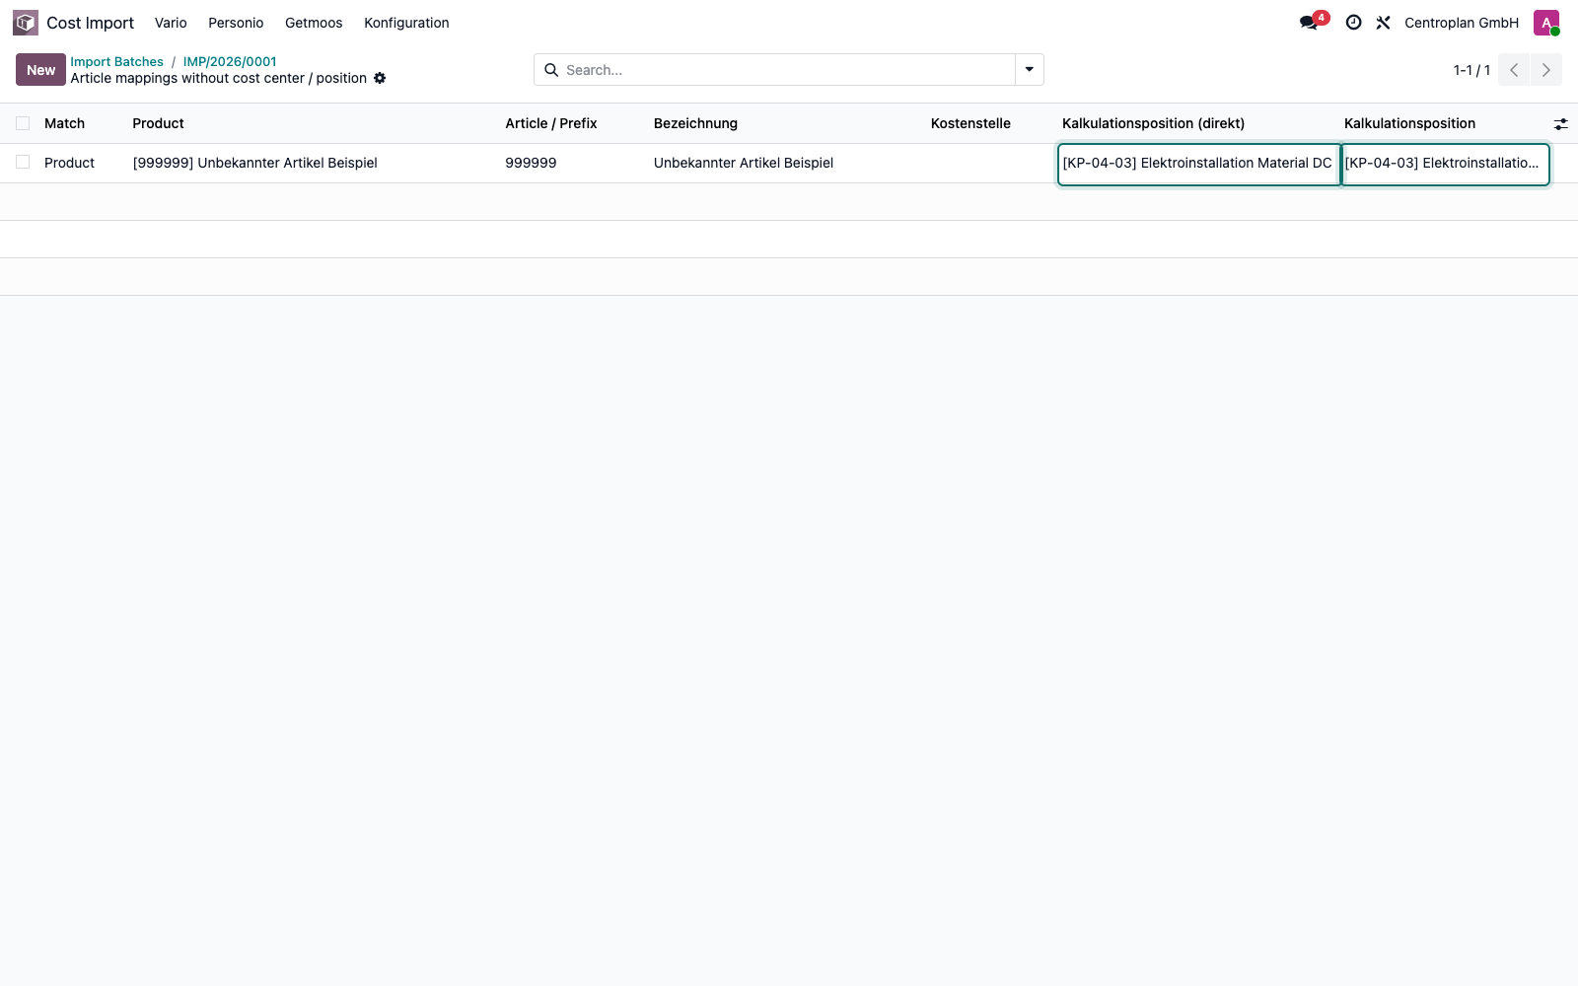
Task: Switch company via Centroplan GmbH
Action: [1462, 23]
